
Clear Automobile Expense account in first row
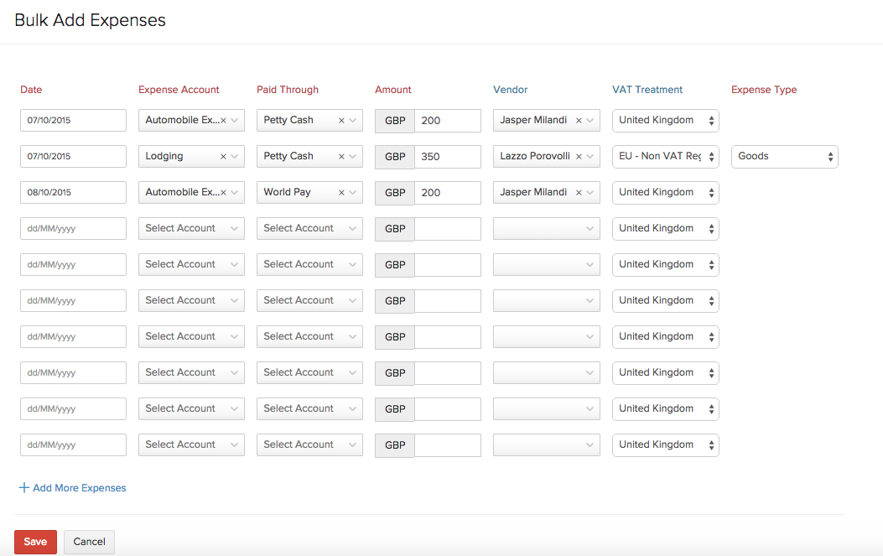[223, 121]
